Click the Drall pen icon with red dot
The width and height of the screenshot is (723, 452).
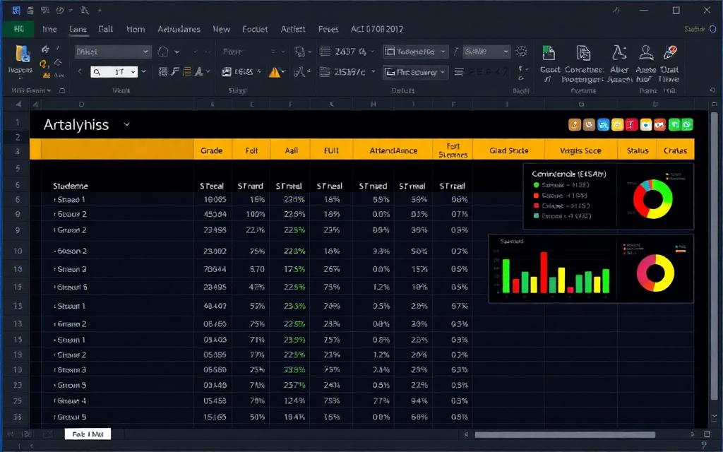[x=669, y=52]
